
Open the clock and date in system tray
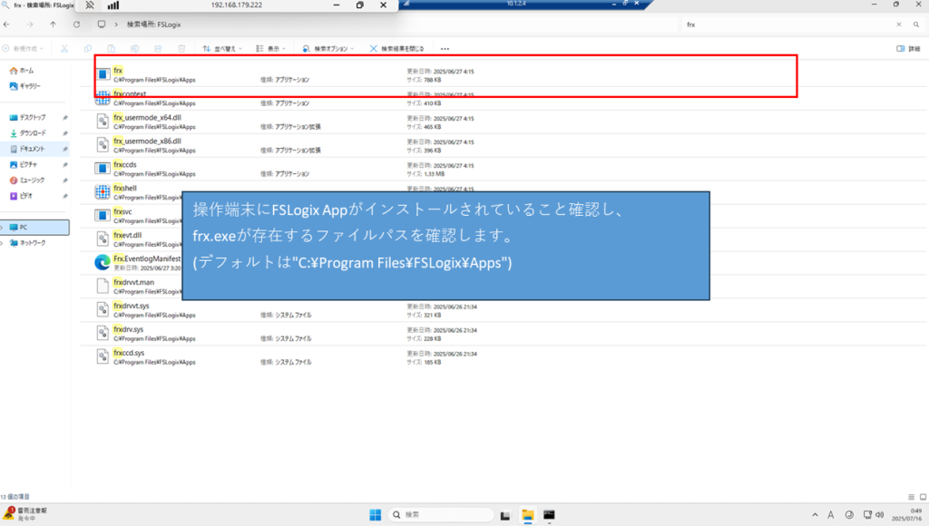pos(907,515)
